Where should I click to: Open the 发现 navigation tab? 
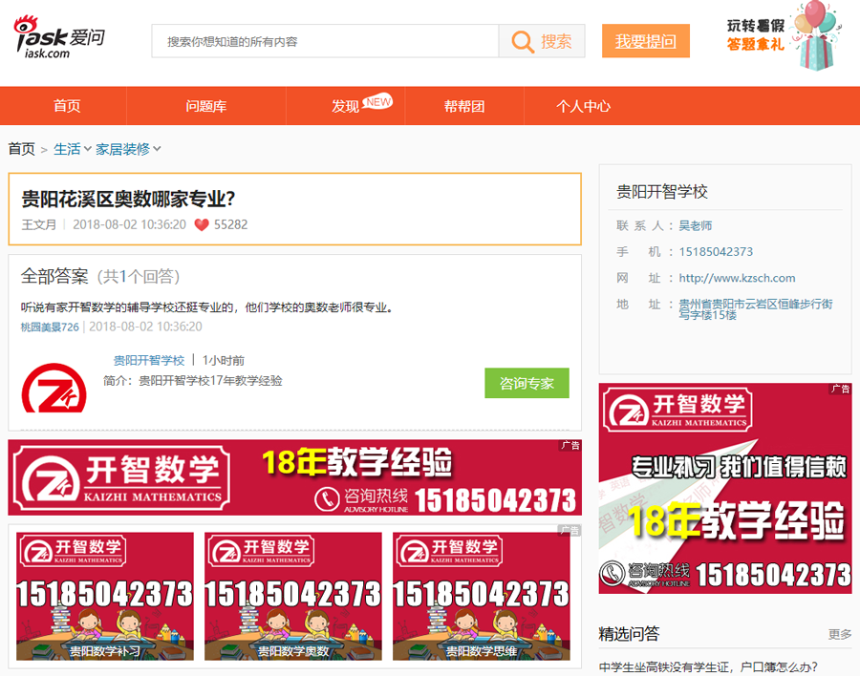point(346,106)
